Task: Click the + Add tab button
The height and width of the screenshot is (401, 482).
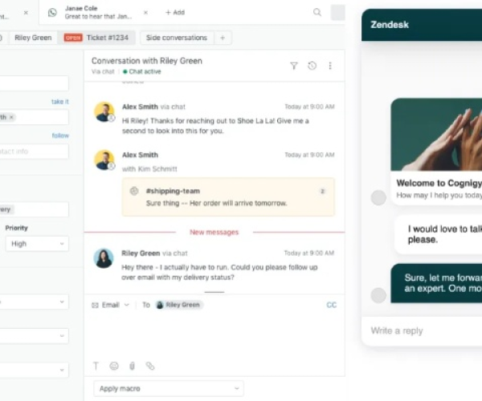Action: click(x=174, y=12)
